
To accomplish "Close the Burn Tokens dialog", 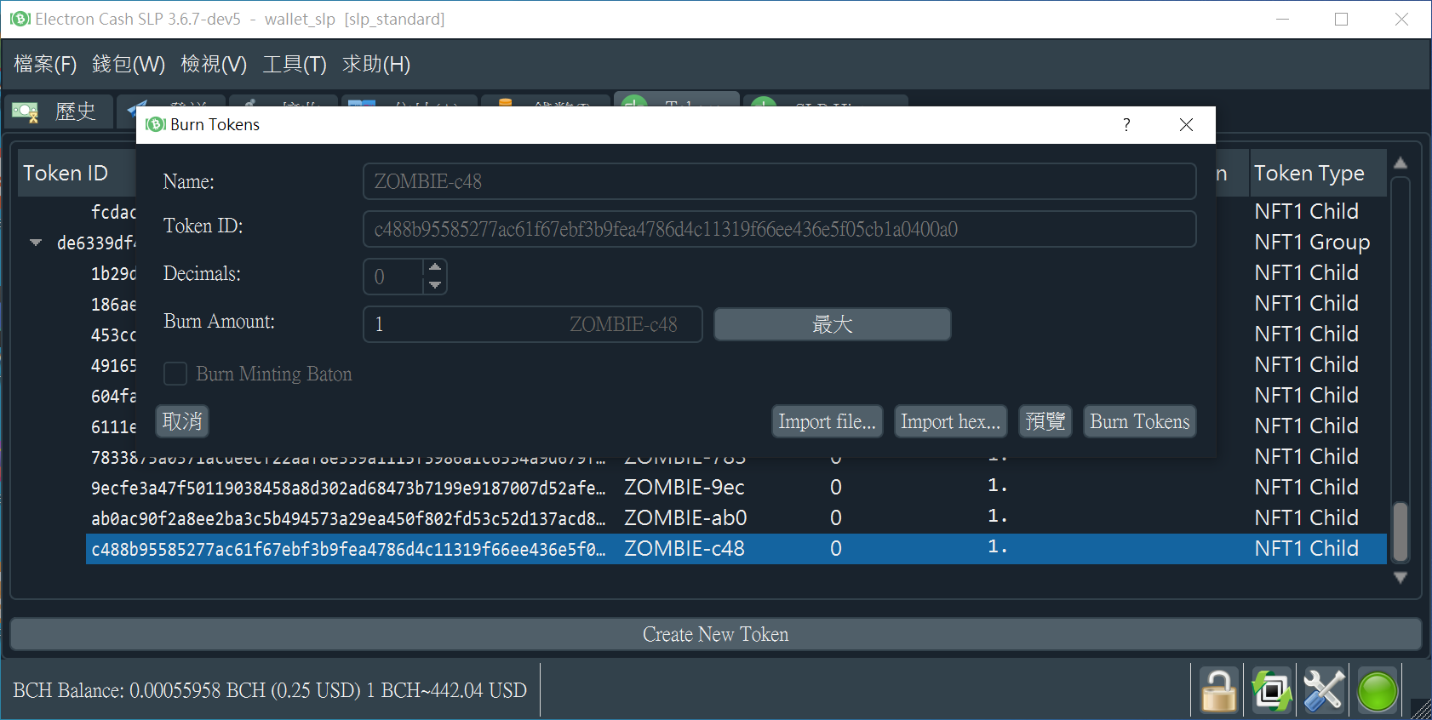I will click(1186, 124).
